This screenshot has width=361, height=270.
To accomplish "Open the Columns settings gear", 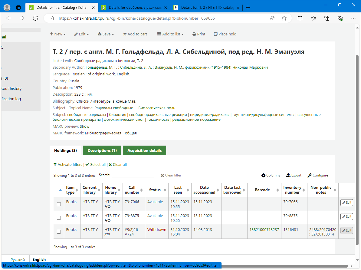I will pyautogui.click(x=271, y=175).
